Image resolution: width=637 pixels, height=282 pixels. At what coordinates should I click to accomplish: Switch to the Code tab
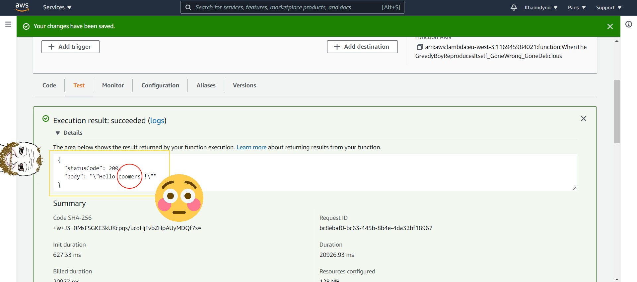tap(49, 85)
